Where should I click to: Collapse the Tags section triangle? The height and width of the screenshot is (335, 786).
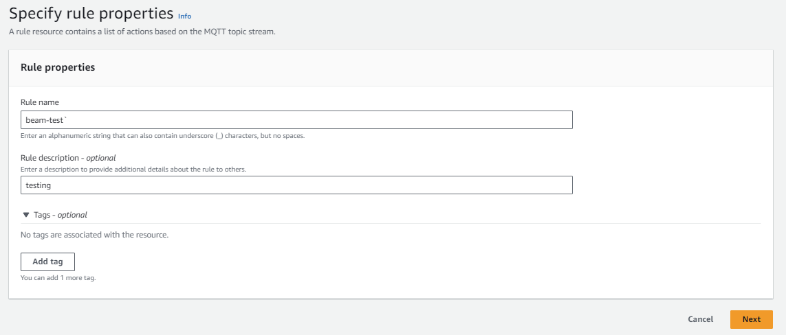(x=26, y=215)
